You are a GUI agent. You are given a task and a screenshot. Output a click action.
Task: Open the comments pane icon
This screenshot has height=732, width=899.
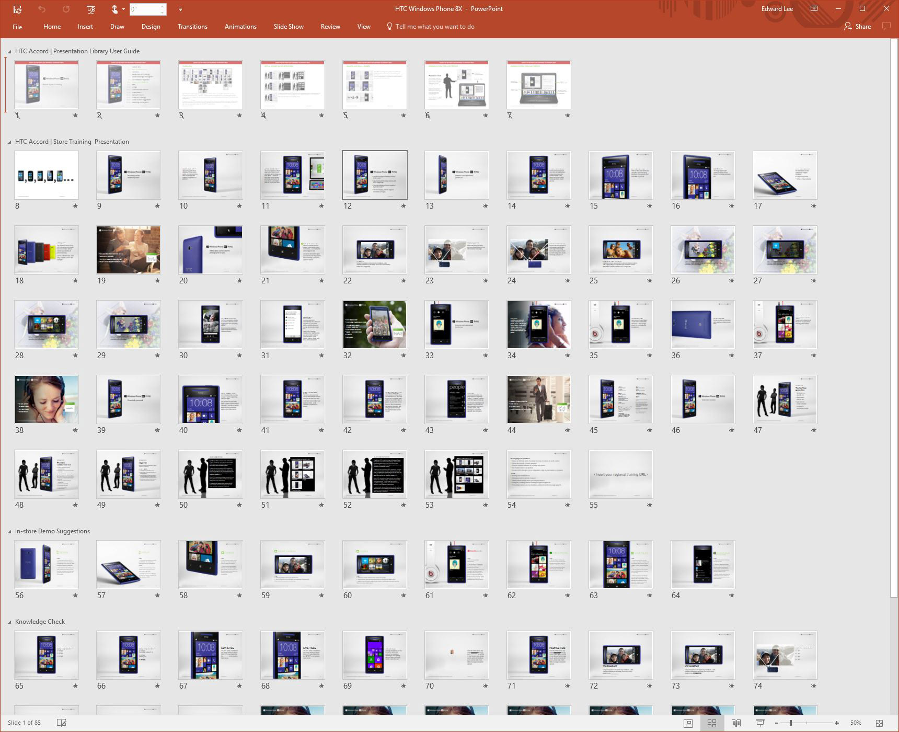pos(886,26)
